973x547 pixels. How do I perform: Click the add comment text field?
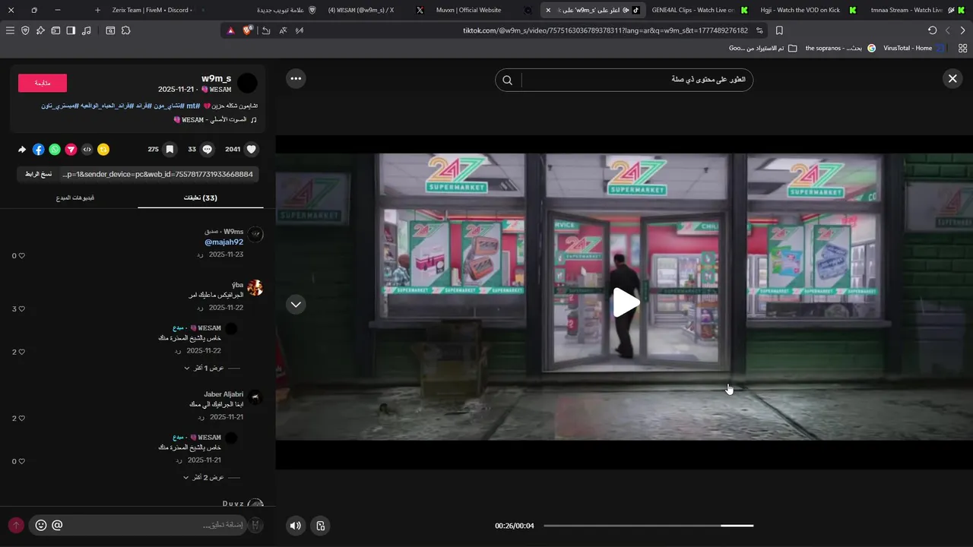[138, 525]
